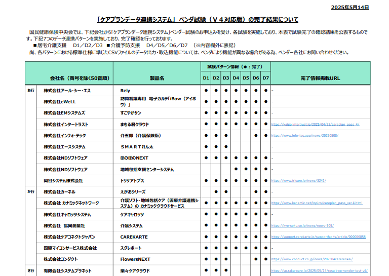Open the support.carekarte.jp article link
The height and width of the screenshot is (276, 389).
point(318,237)
